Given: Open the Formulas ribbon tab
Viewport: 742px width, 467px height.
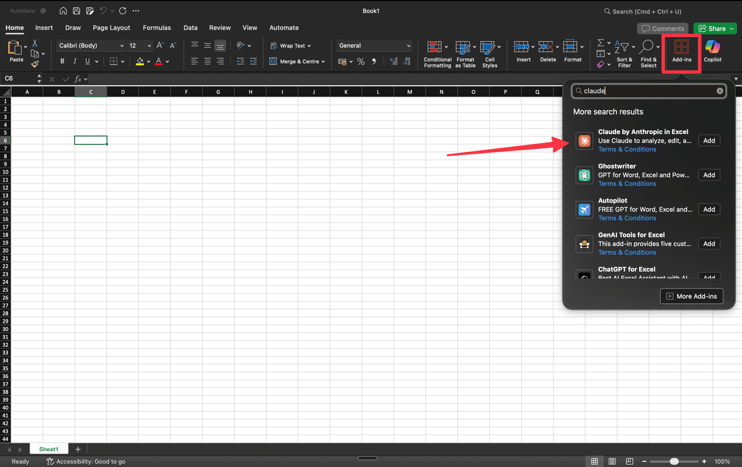Looking at the screenshot, I should coord(157,28).
